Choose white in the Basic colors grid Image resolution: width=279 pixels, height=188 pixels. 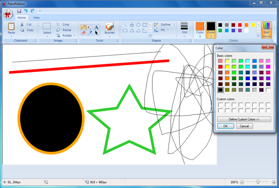pos(268,90)
